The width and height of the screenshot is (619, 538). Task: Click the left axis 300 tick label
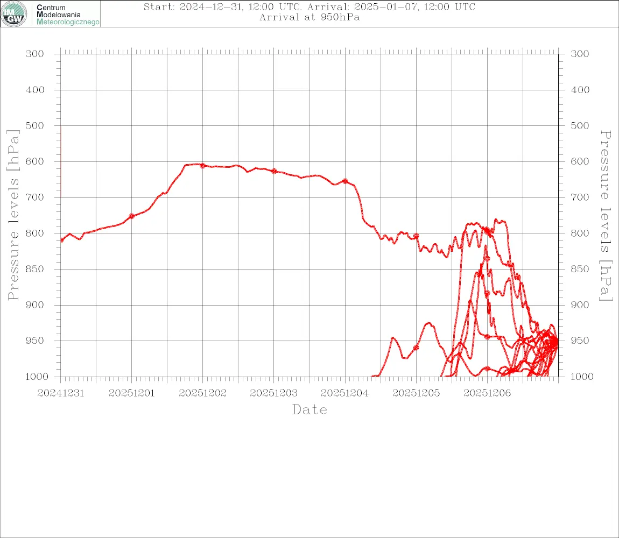pos(35,54)
